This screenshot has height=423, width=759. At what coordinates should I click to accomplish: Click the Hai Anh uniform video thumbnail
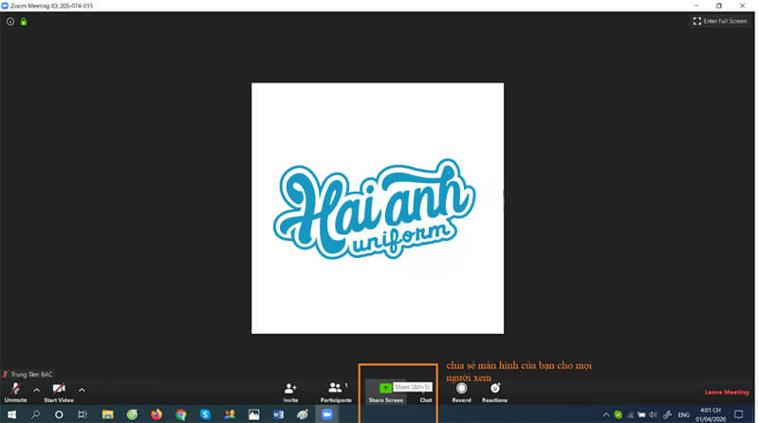pyautogui.click(x=378, y=208)
